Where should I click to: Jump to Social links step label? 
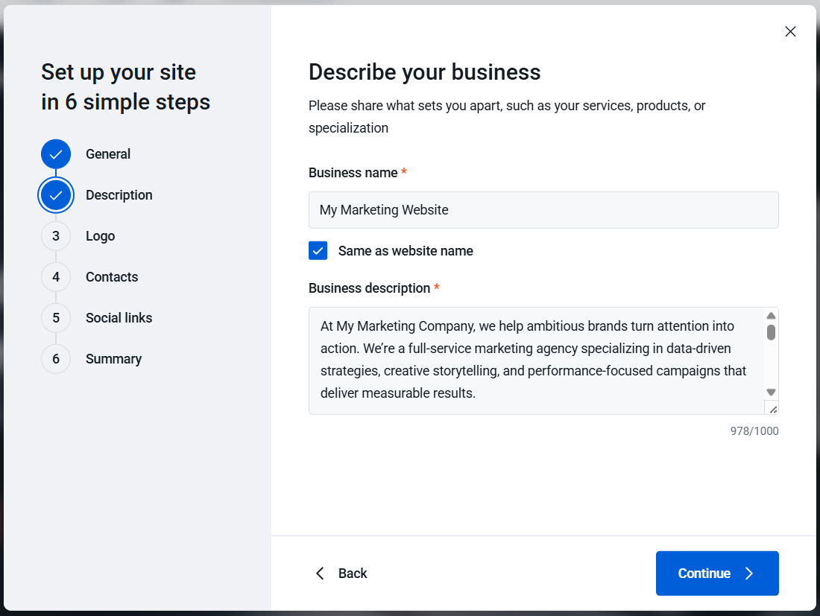[x=119, y=318]
